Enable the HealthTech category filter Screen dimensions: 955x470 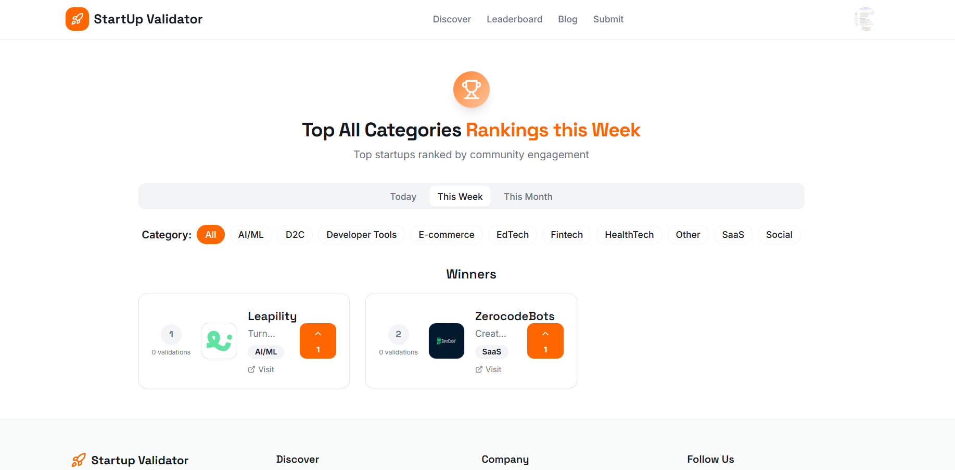point(629,234)
